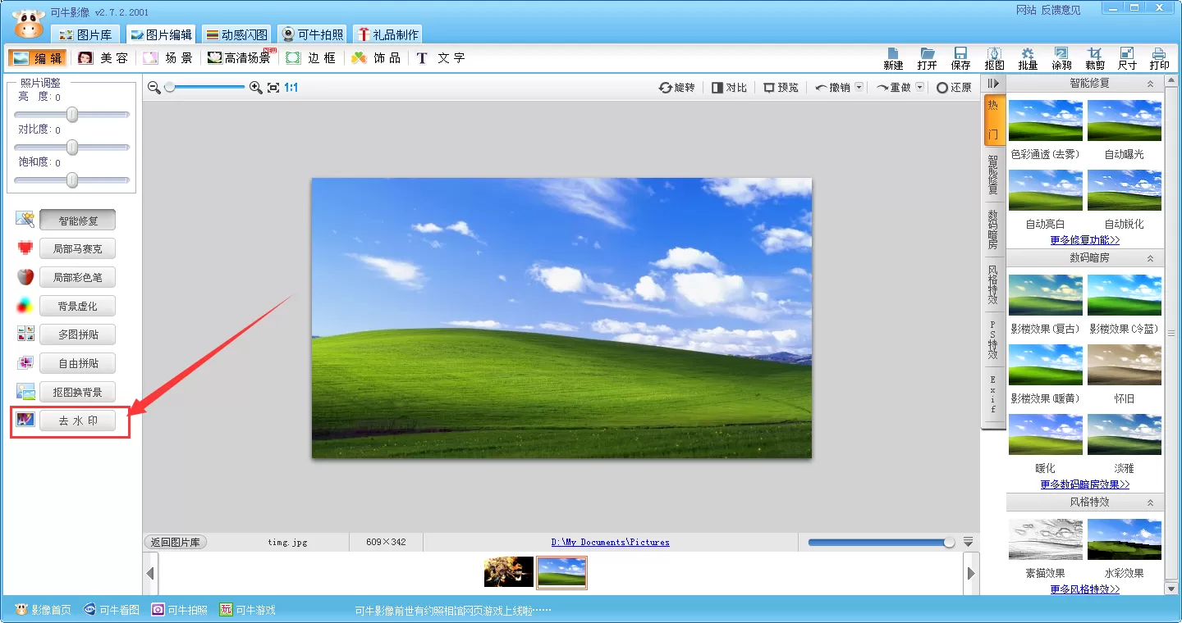
Task: Open 可牛看图 viewer in status bar
Action: 112,610
